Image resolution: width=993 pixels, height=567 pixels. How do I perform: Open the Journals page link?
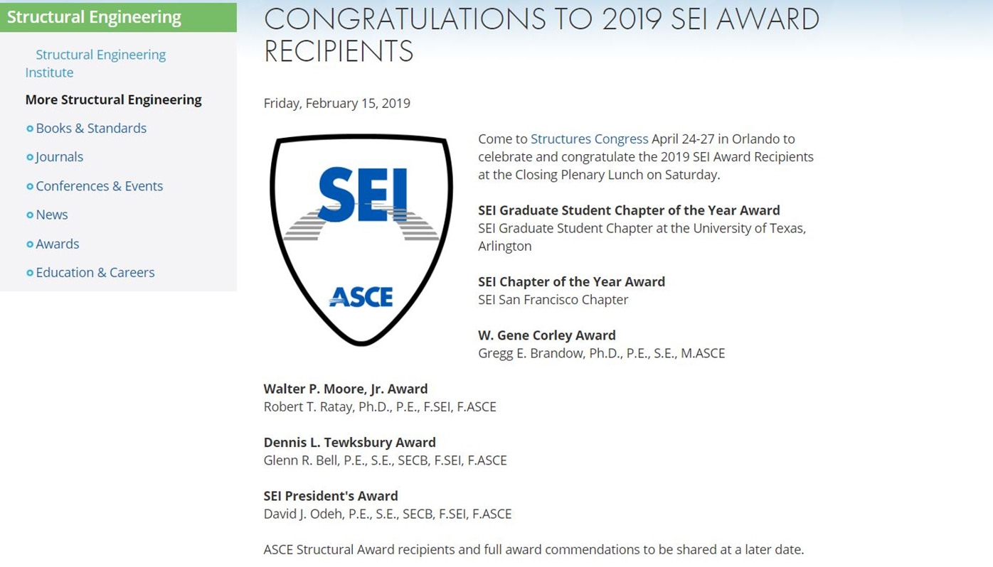60,156
